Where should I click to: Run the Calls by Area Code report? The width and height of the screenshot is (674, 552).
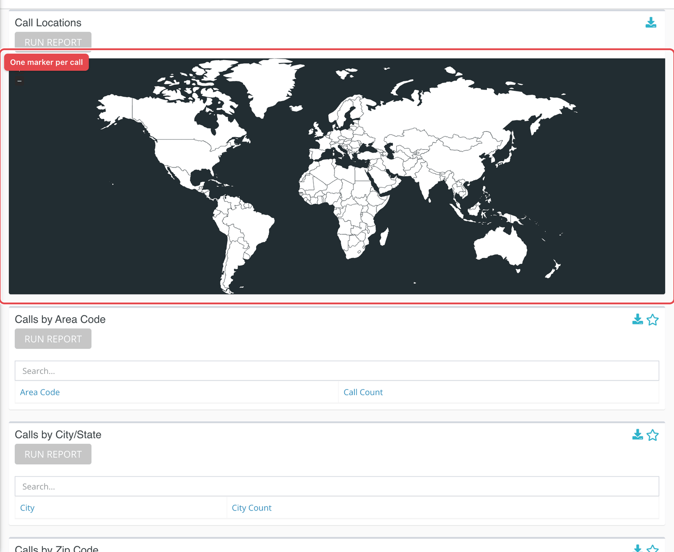[53, 339]
